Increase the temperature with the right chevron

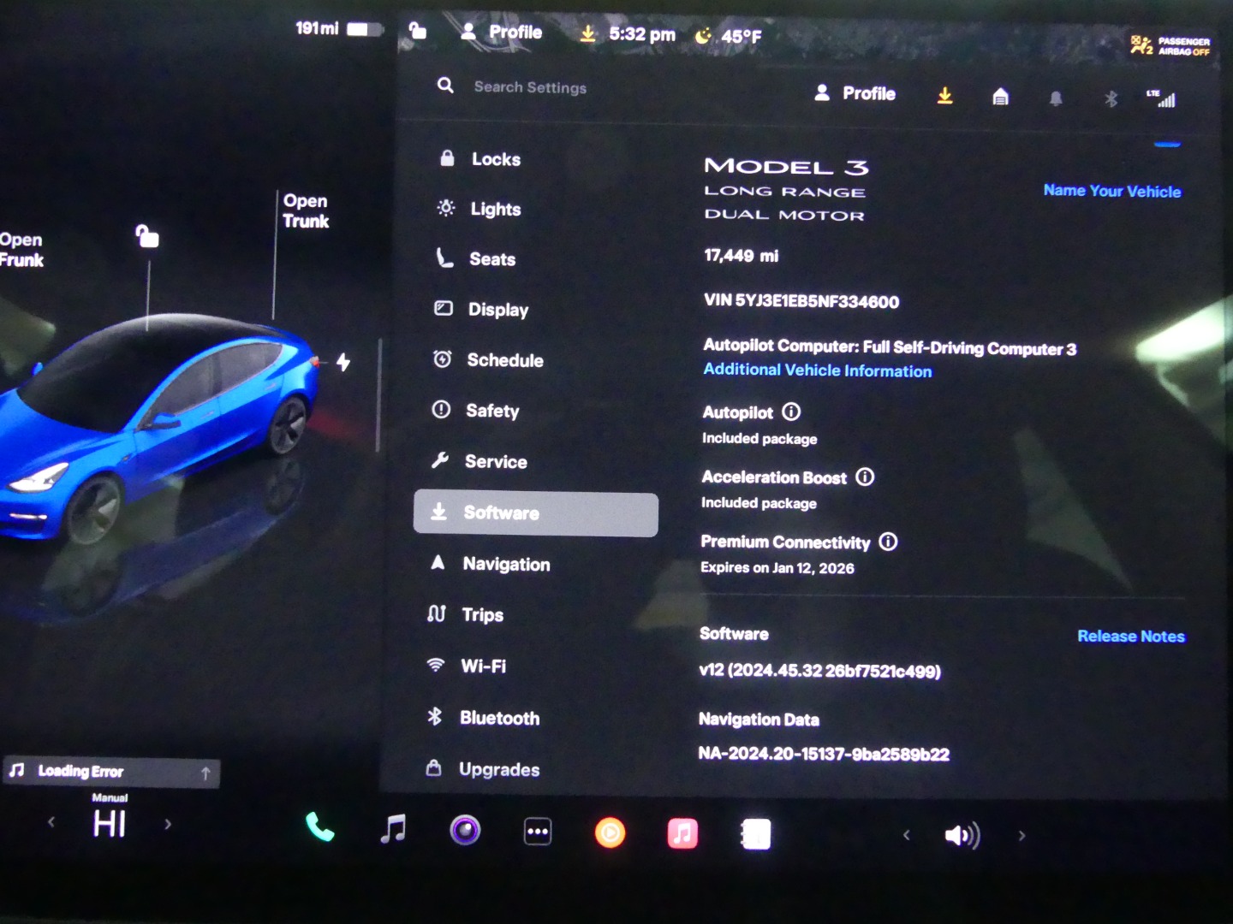point(168,825)
